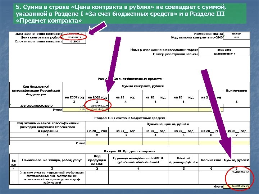This screenshot has width=259, height=194.
Task: Click the "№ п/п" column header
Action: pyautogui.click(x=14, y=162)
